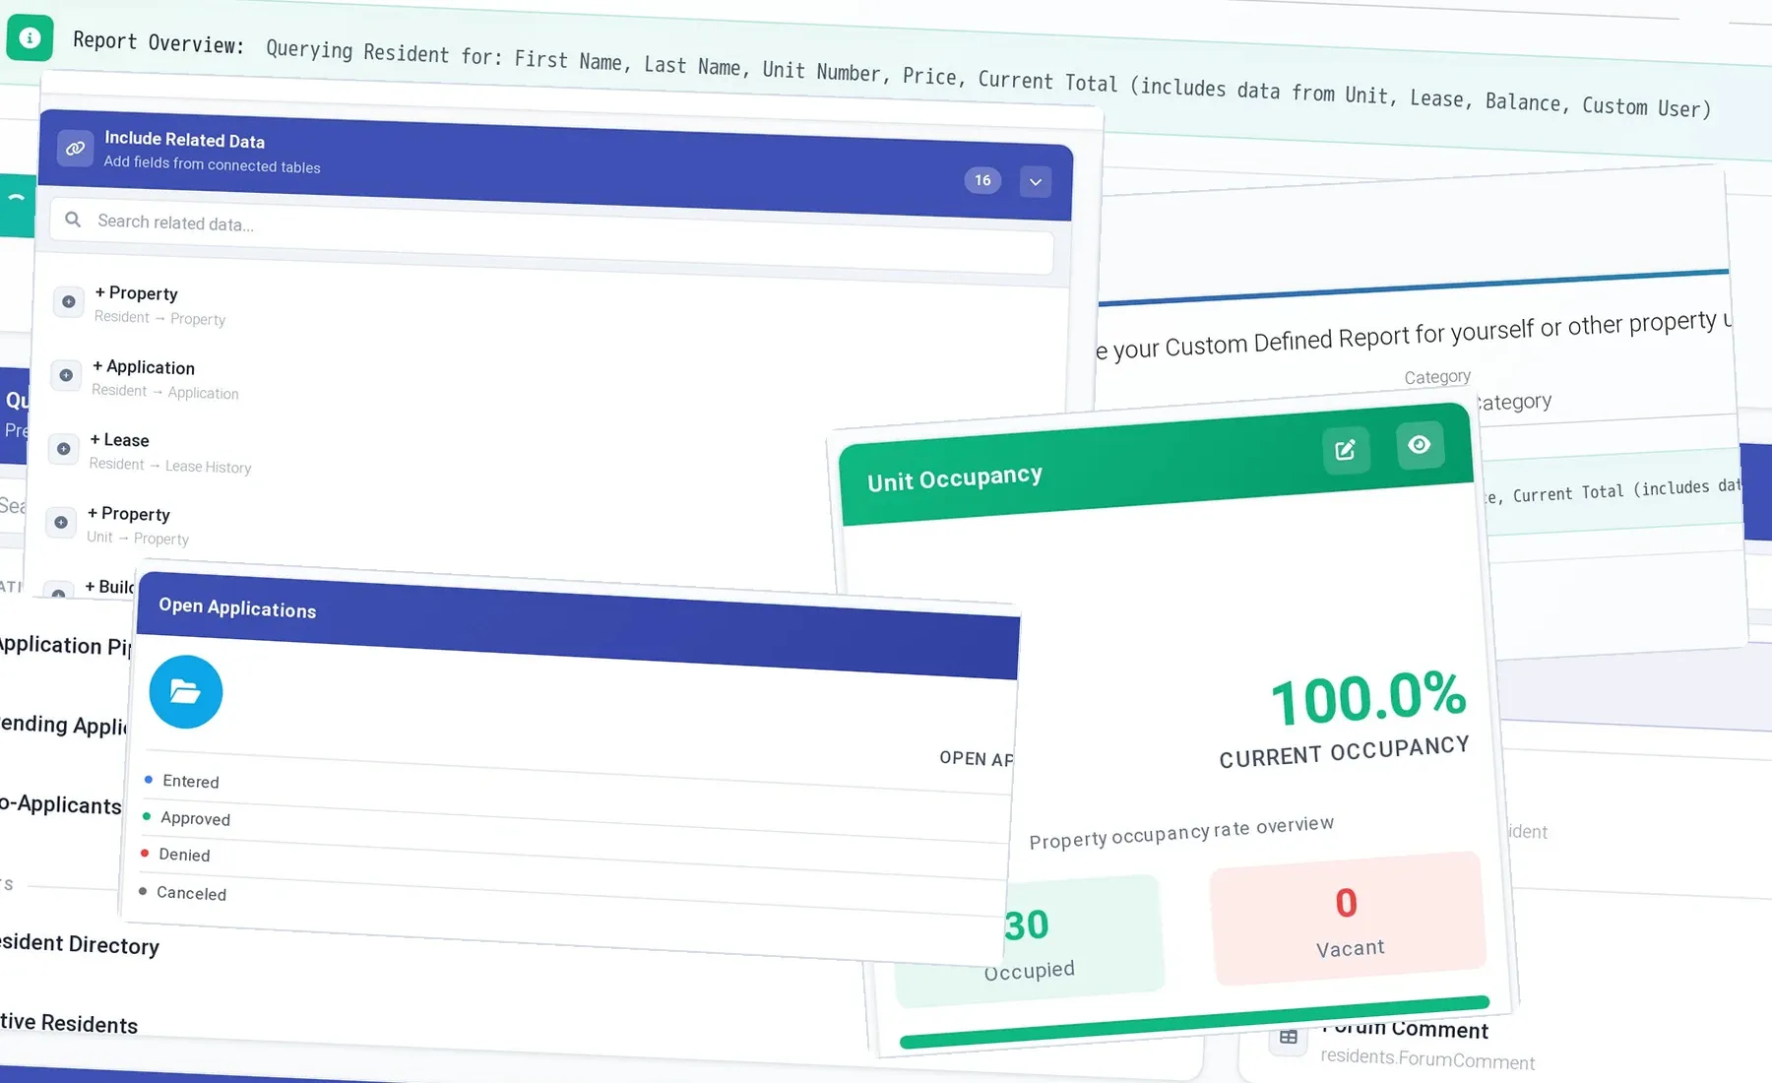Viewport: 1772px width, 1083px height.
Task: Open Active Residents in the left list
Action: coord(68,1023)
